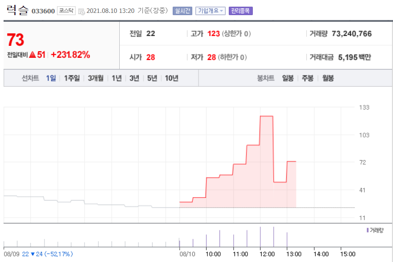The height and width of the screenshot is (262, 393).
Task: Open the 월봉 monthly candle chart
Action: pyautogui.click(x=328, y=78)
